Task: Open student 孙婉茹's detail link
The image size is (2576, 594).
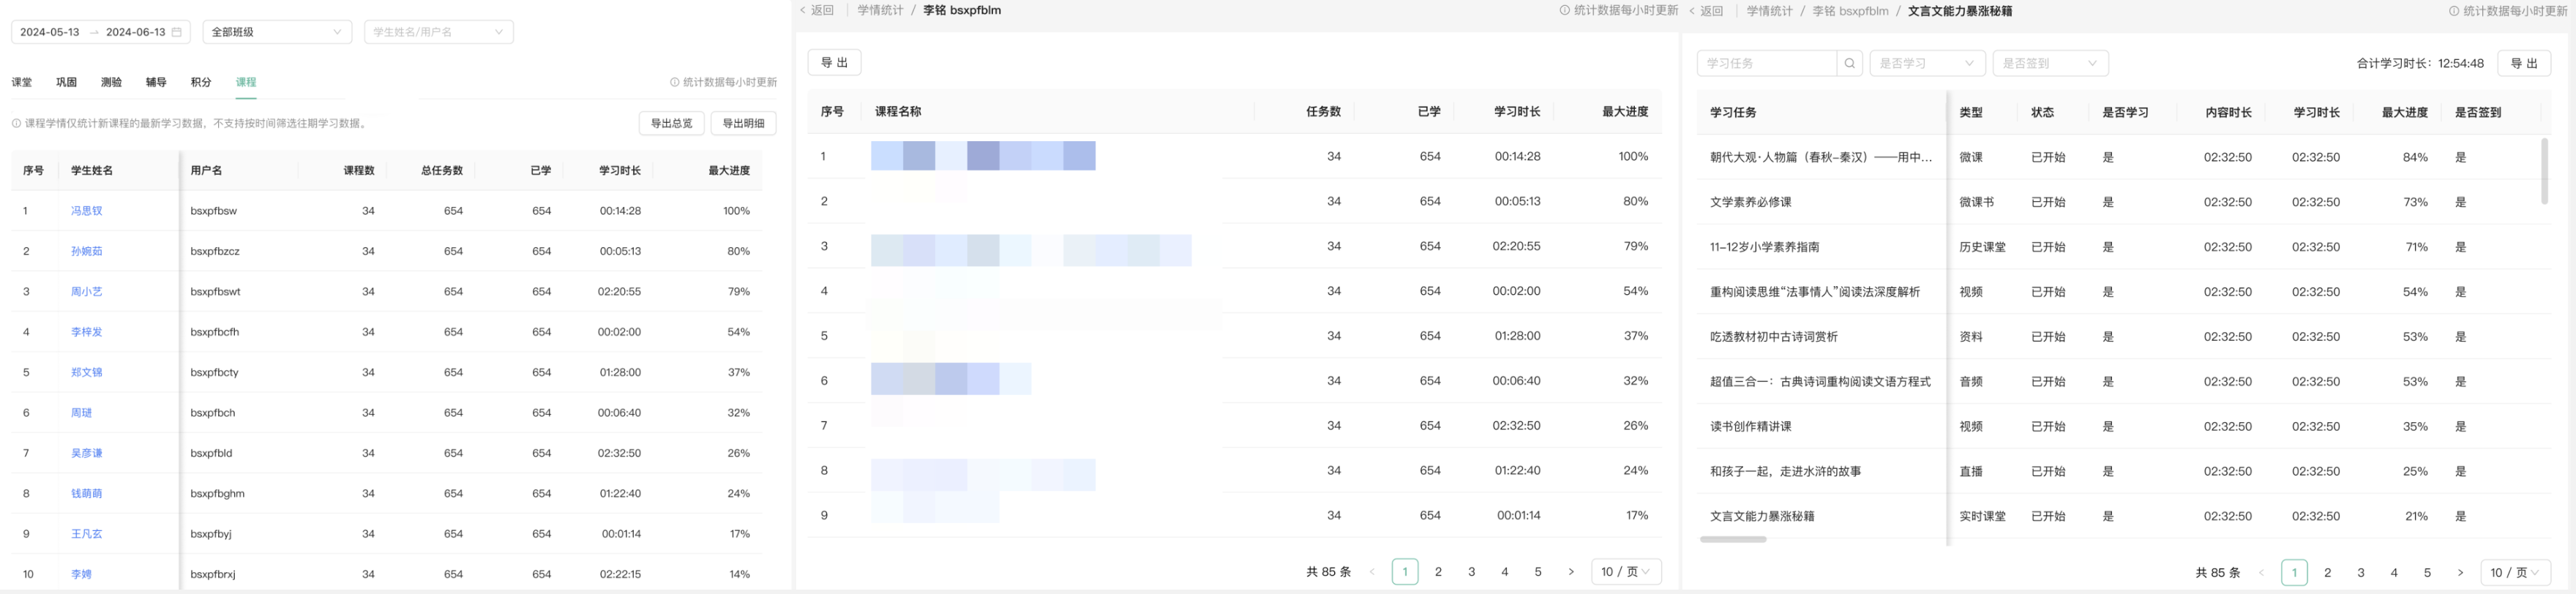Action: pyautogui.click(x=87, y=251)
